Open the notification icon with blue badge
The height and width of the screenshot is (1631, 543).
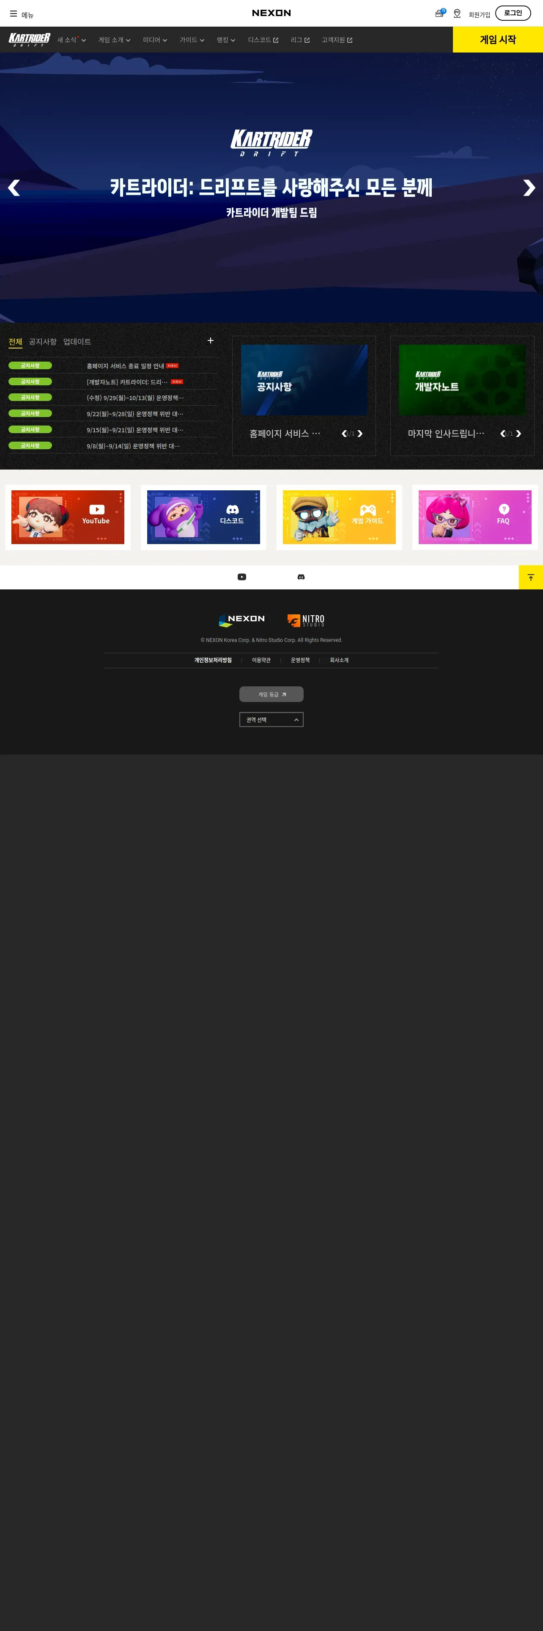(x=440, y=13)
